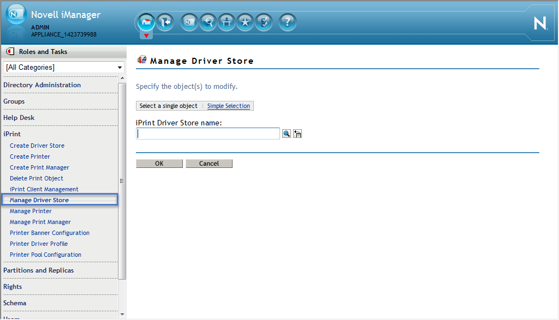The width and height of the screenshot is (559, 320).
Task: Collapse the iPrint role
Action: [12, 134]
